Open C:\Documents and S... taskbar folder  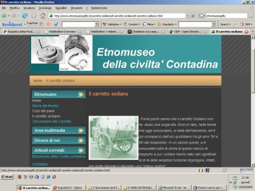coord(104,188)
